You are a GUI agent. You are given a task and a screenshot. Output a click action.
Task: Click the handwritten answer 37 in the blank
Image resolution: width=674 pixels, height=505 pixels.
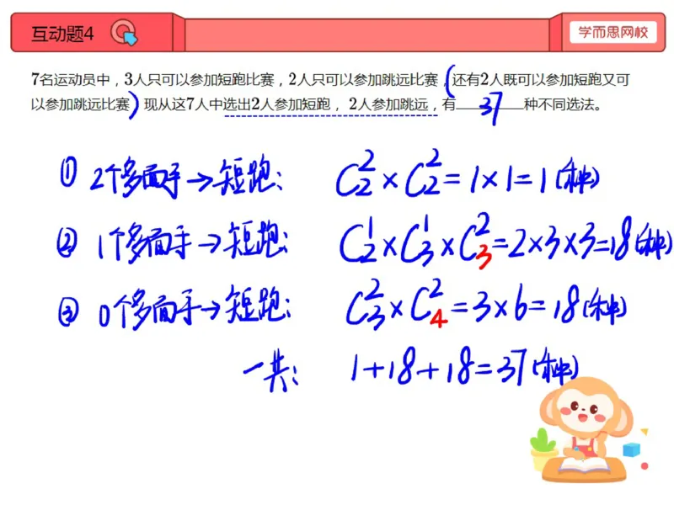(x=490, y=109)
